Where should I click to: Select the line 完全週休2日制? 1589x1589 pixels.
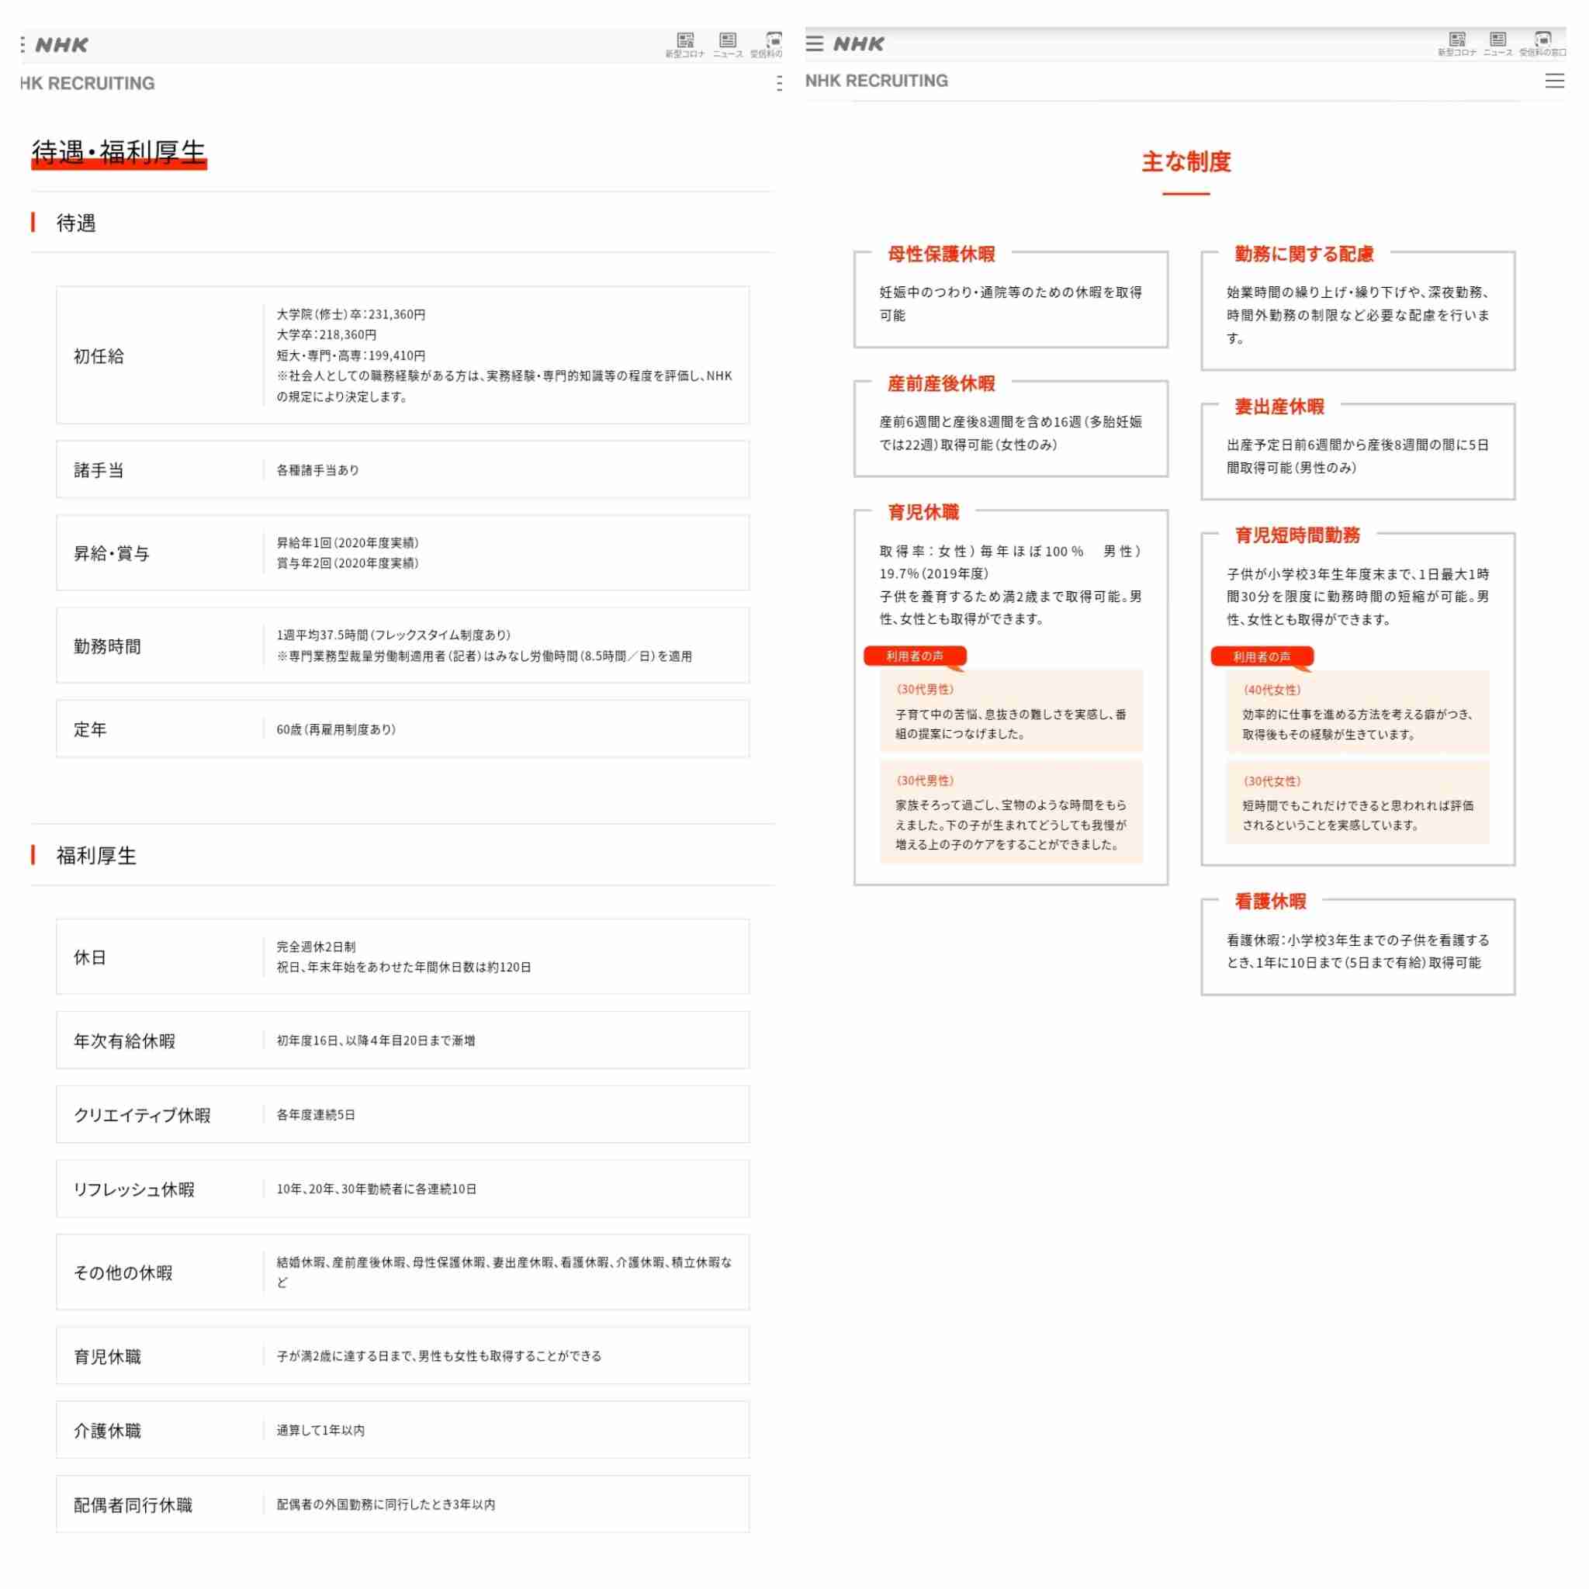316,947
